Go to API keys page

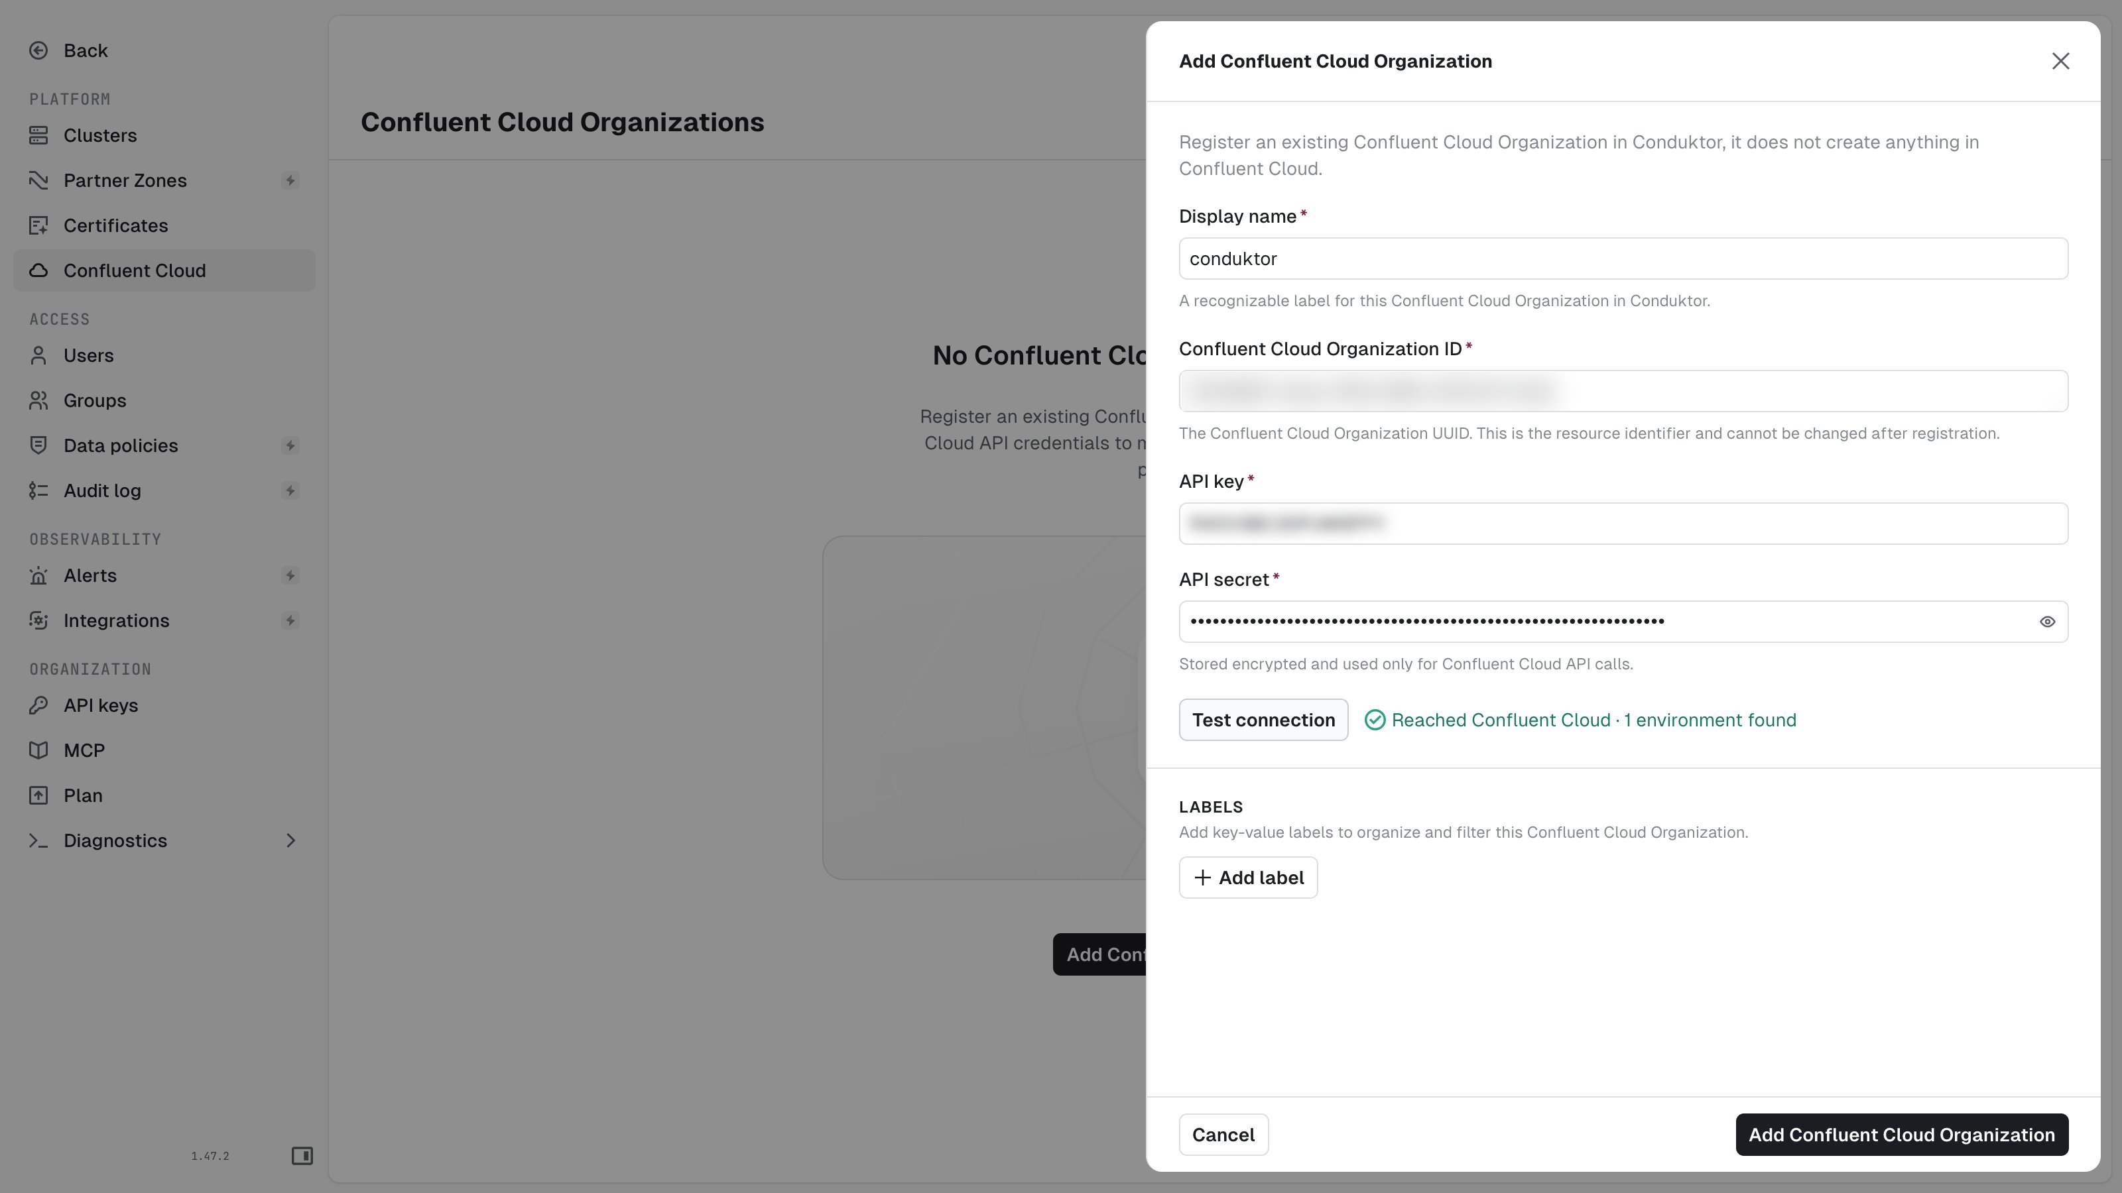164,706
